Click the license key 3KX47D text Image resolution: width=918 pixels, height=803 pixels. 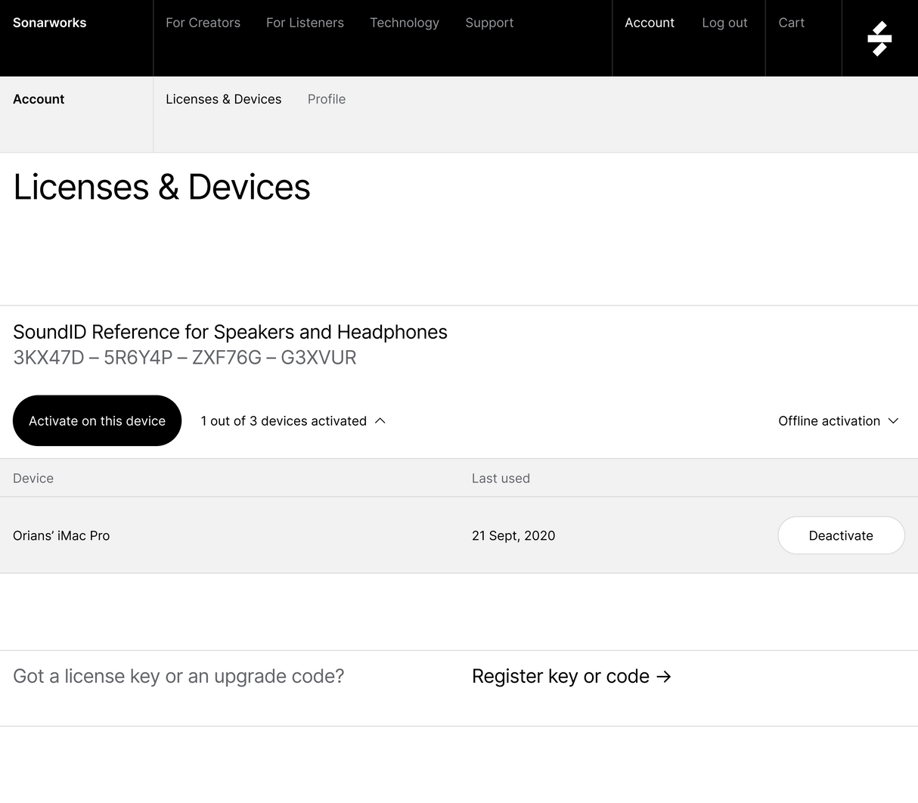[49, 358]
